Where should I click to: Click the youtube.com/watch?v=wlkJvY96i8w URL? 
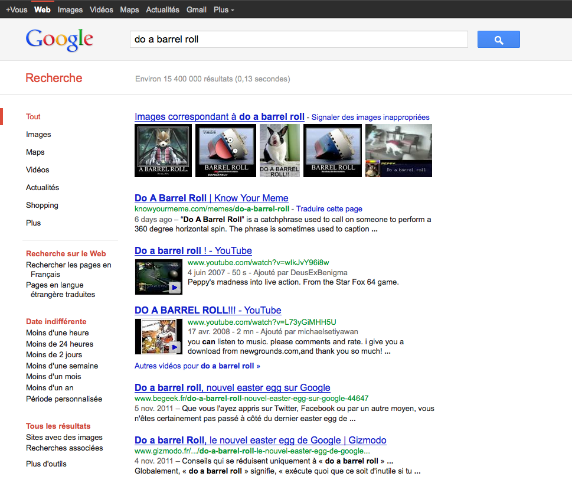tap(259, 263)
